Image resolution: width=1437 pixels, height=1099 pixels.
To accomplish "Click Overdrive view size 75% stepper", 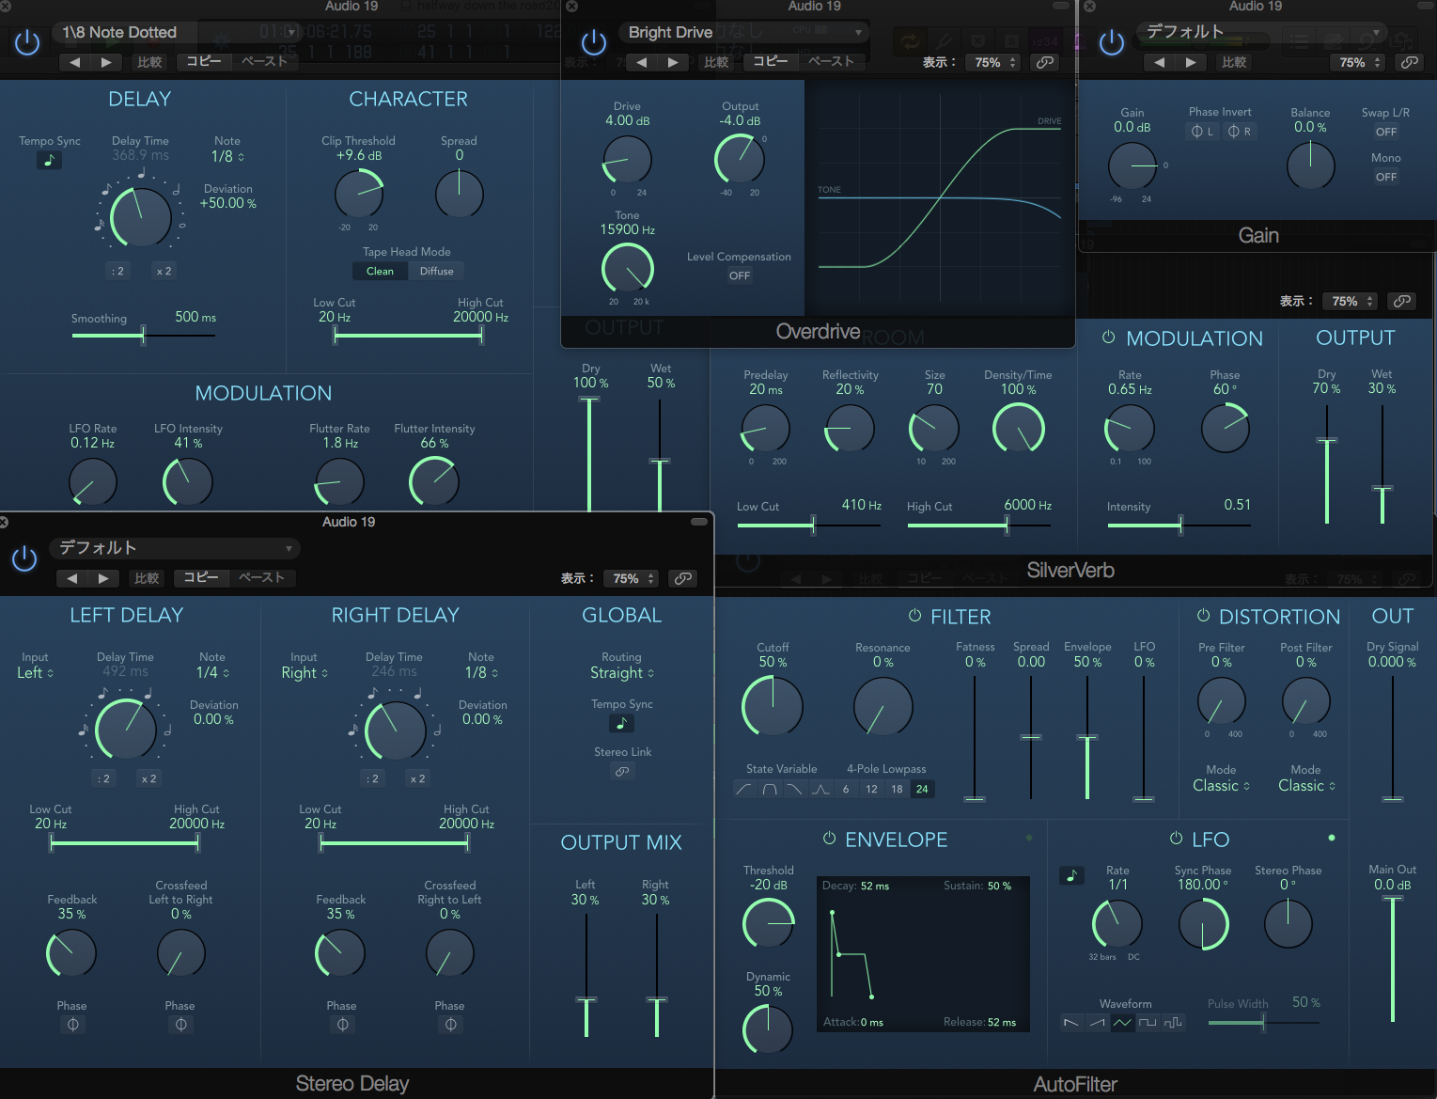I will pos(994,62).
